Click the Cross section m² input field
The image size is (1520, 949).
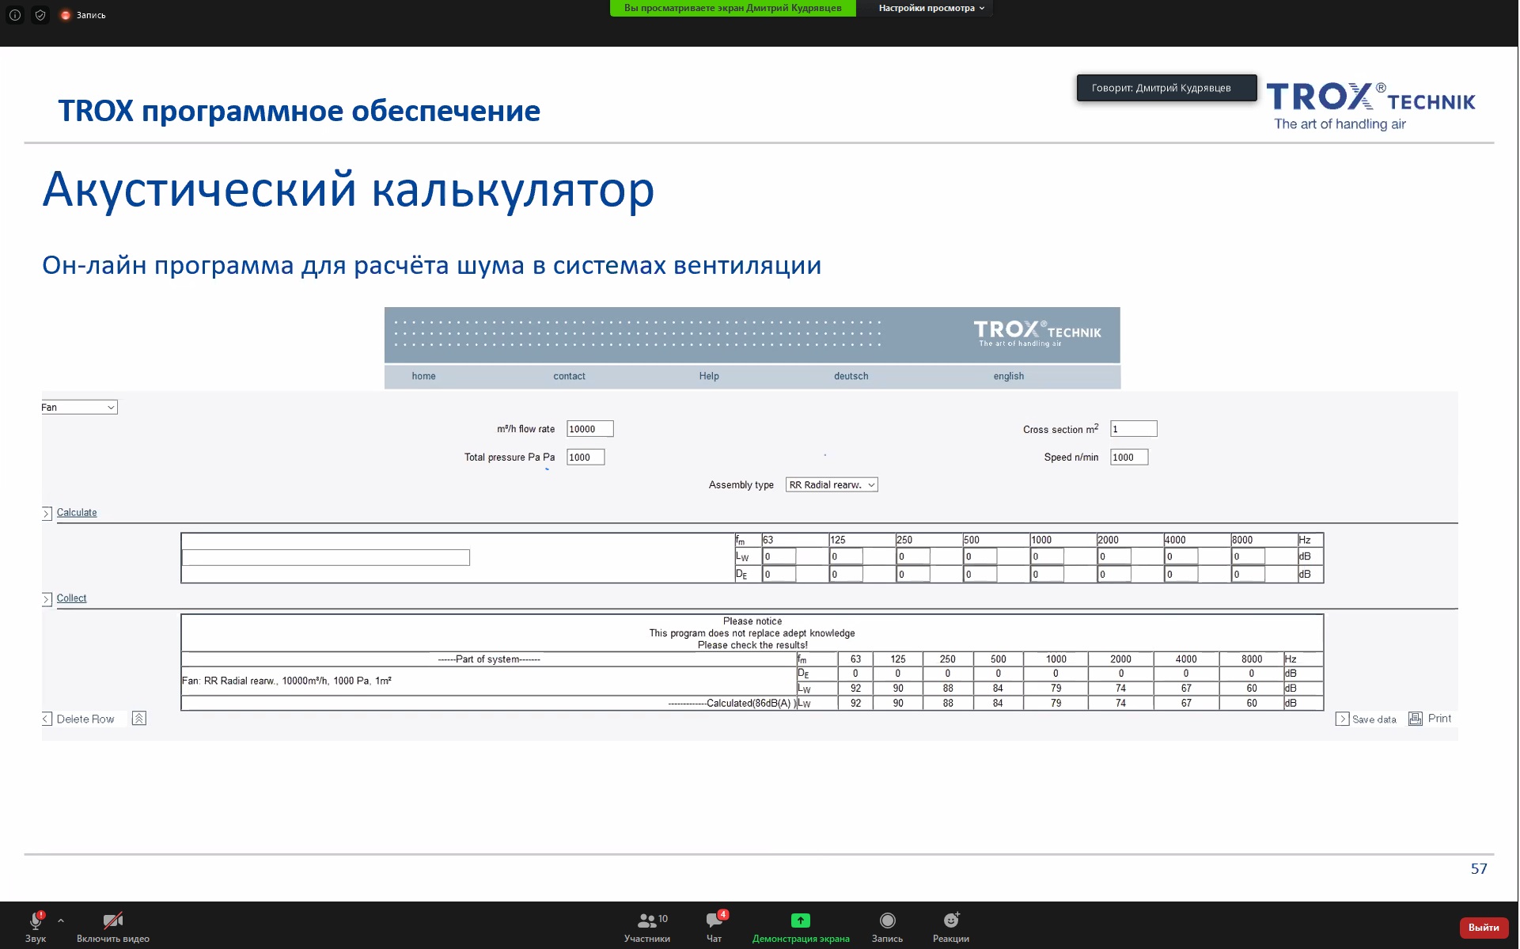pyautogui.click(x=1133, y=428)
